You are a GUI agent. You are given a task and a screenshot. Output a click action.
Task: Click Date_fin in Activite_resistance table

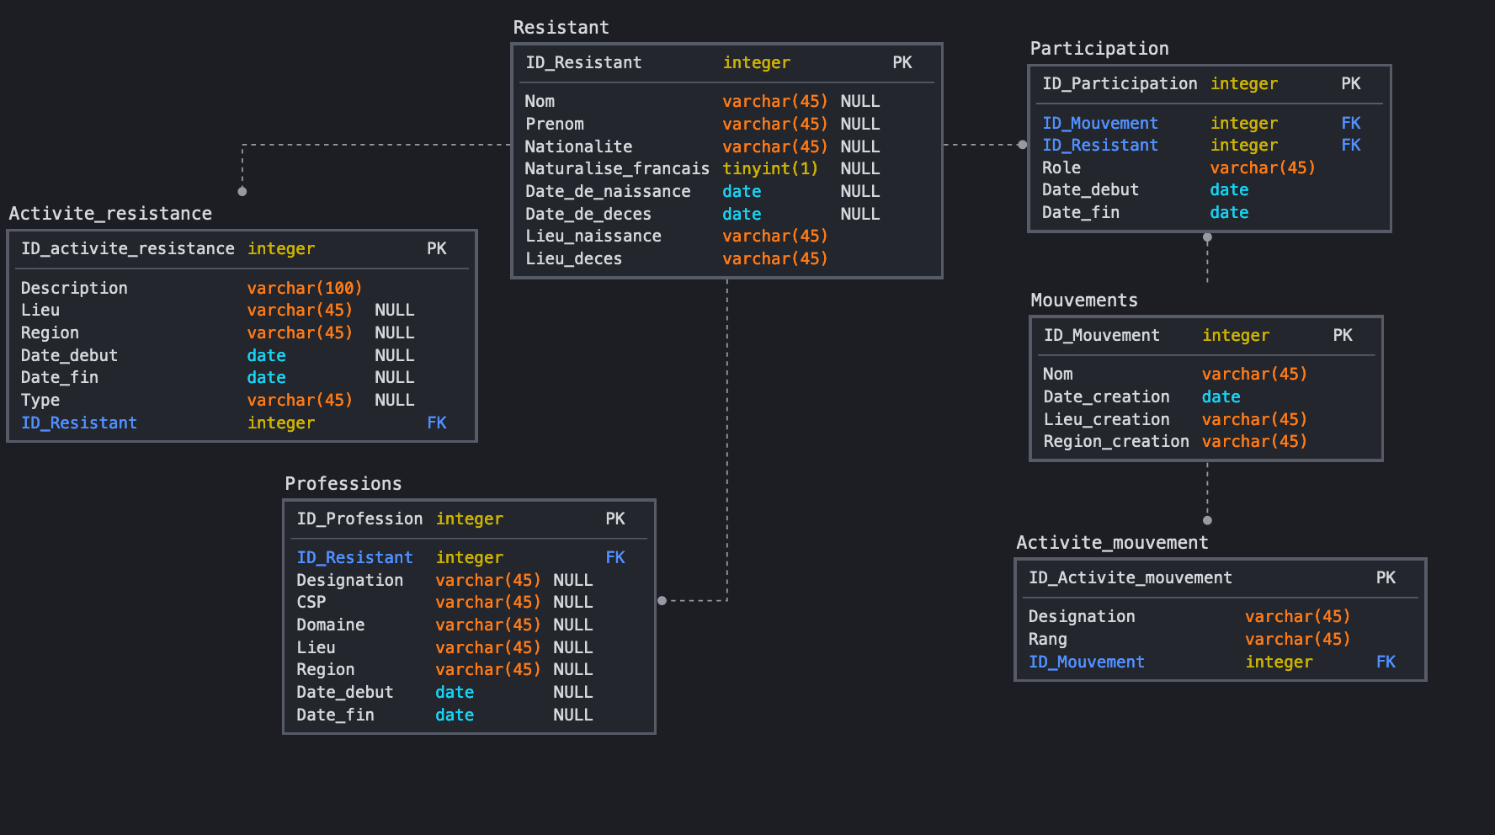coord(242,377)
